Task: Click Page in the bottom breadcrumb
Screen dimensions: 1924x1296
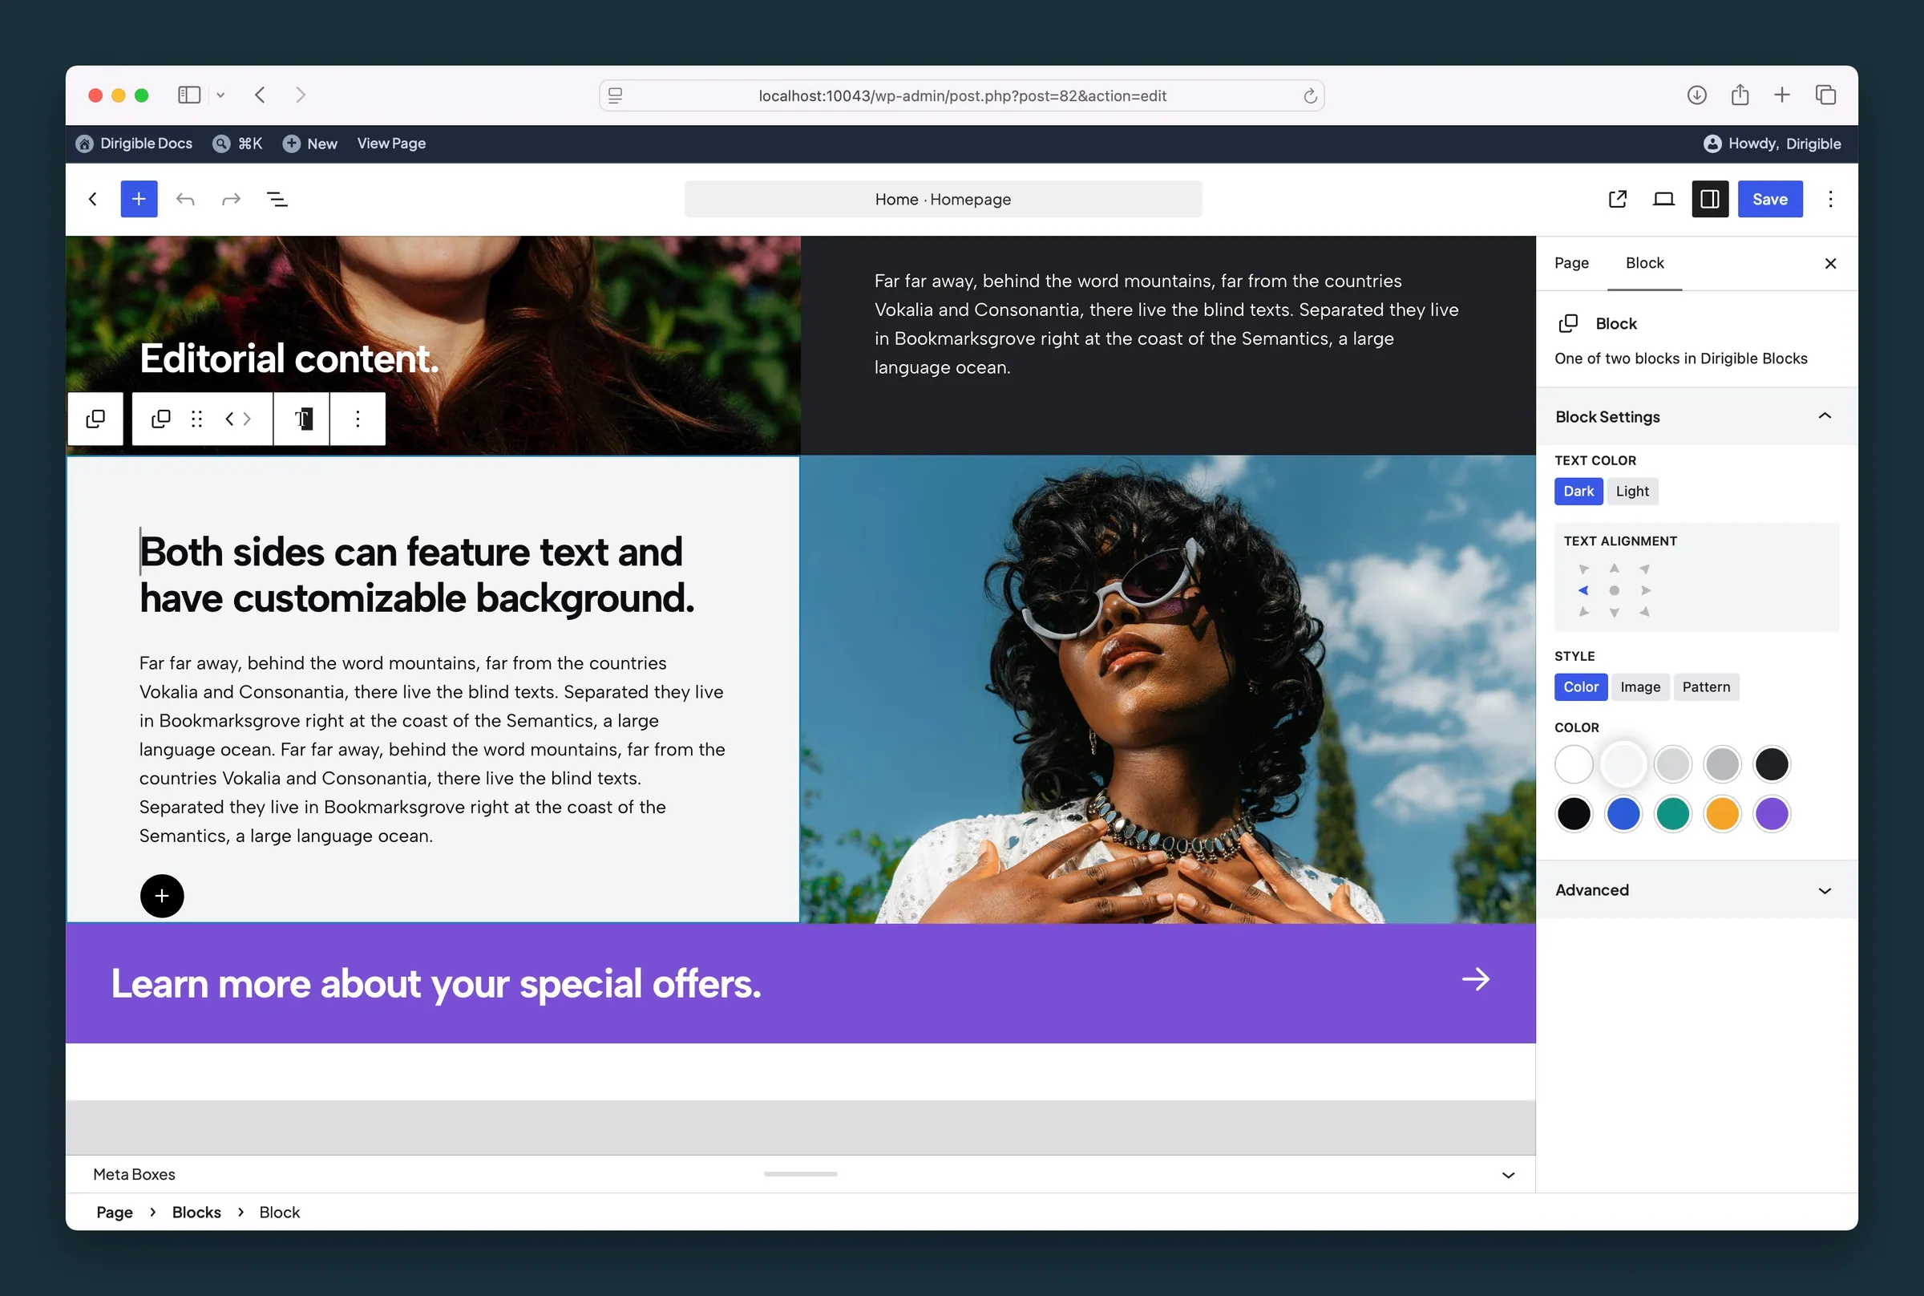Action: 115,1213
